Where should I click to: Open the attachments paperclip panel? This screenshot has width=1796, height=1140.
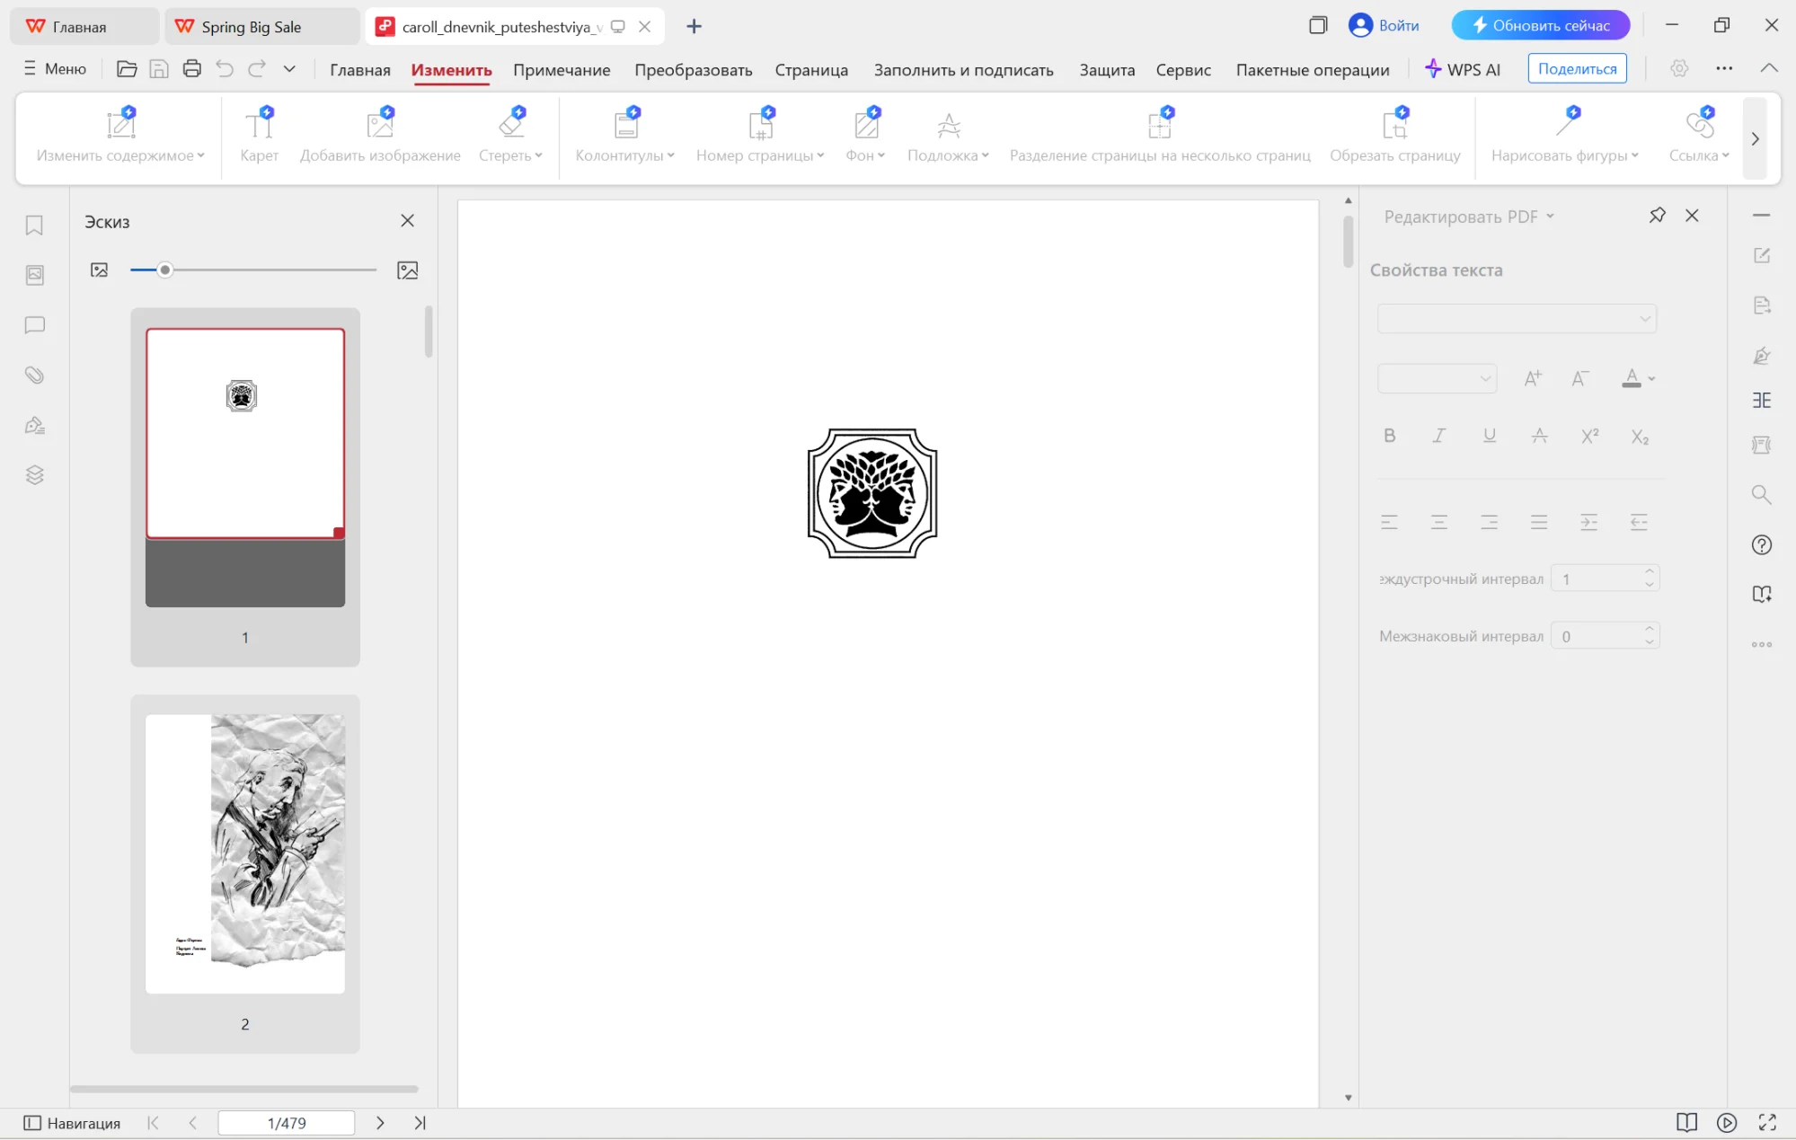(x=34, y=375)
